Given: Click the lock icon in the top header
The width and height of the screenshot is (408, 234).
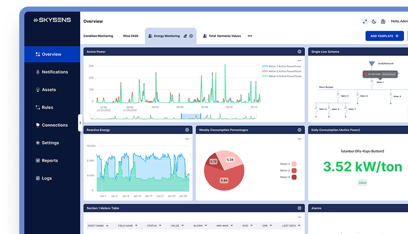Looking at the screenshot, I should 383,21.
